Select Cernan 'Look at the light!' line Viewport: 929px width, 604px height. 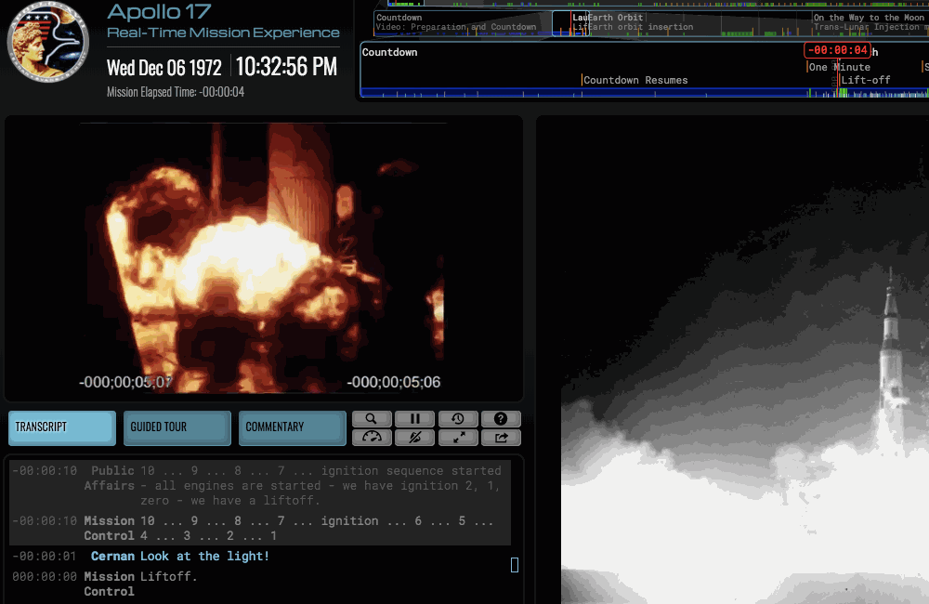click(x=203, y=556)
